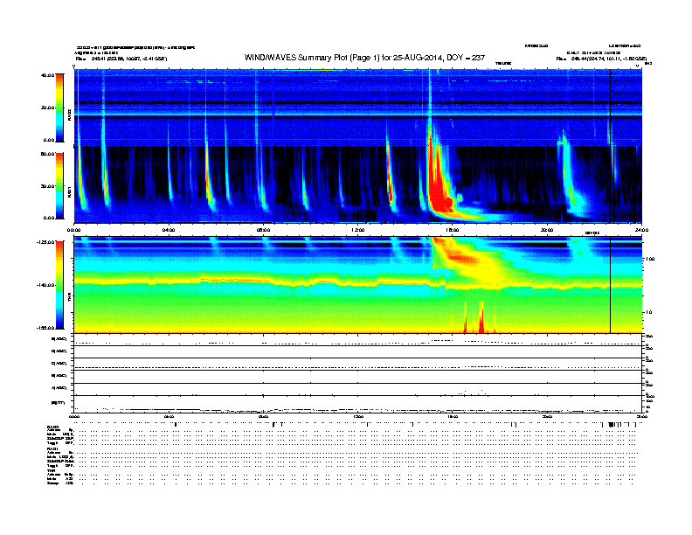Click the RAD2 intensity color bar
The width and height of the screenshot is (692, 535).
59,108
